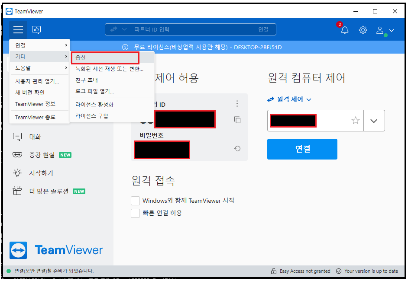This screenshot has width=408, height=281.
Task: Refresh password with the reload icon
Action: 237,149
